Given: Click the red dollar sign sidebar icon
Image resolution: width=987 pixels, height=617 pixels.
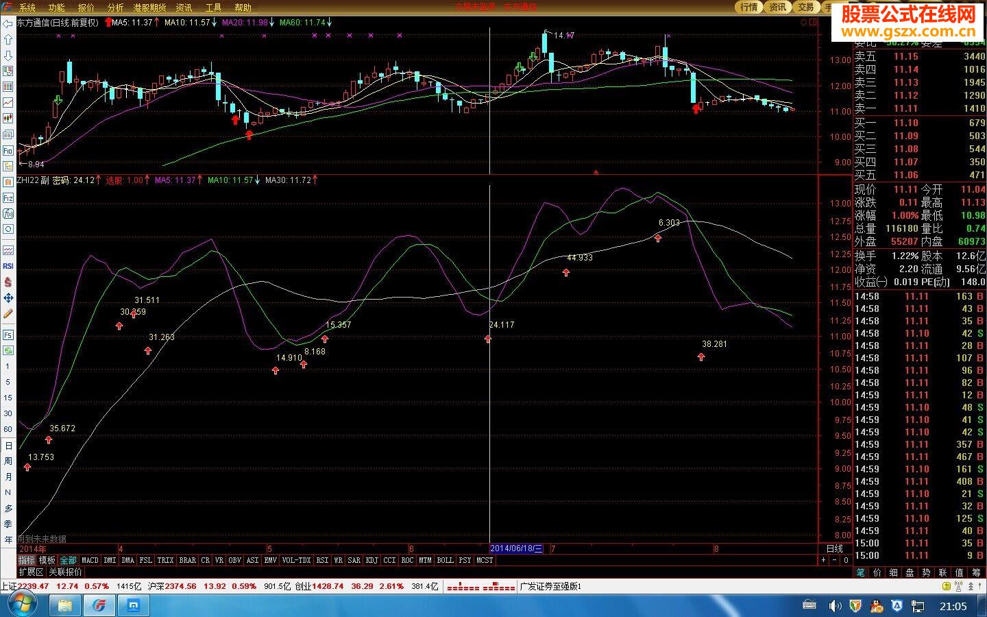Looking at the screenshot, I should (8, 282).
